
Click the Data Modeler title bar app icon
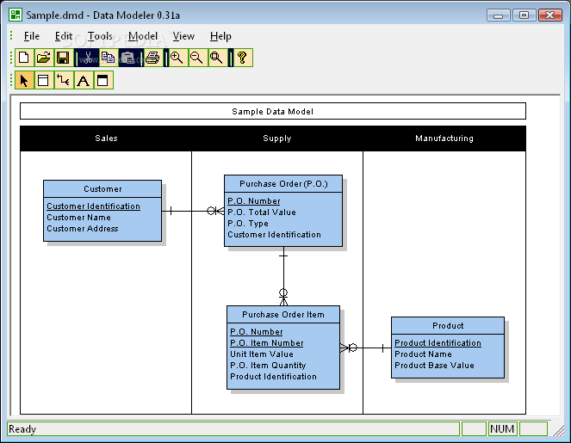[x=16, y=15]
